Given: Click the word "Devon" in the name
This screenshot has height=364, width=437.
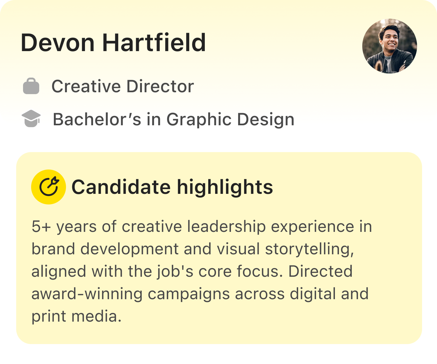Looking at the screenshot, I should coord(58,43).
